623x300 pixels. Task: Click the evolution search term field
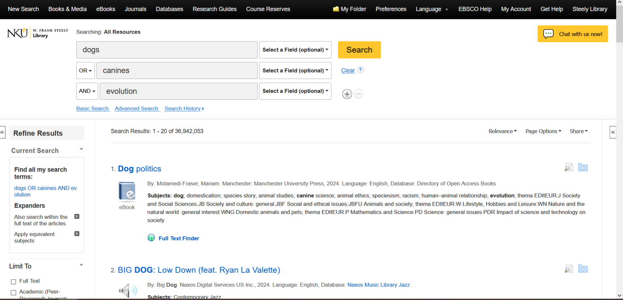[x=178, y=91]
